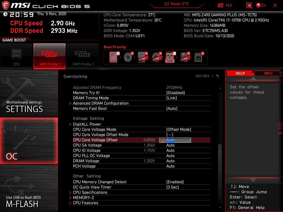Click the scrollbar down arrow

[220, 208]
